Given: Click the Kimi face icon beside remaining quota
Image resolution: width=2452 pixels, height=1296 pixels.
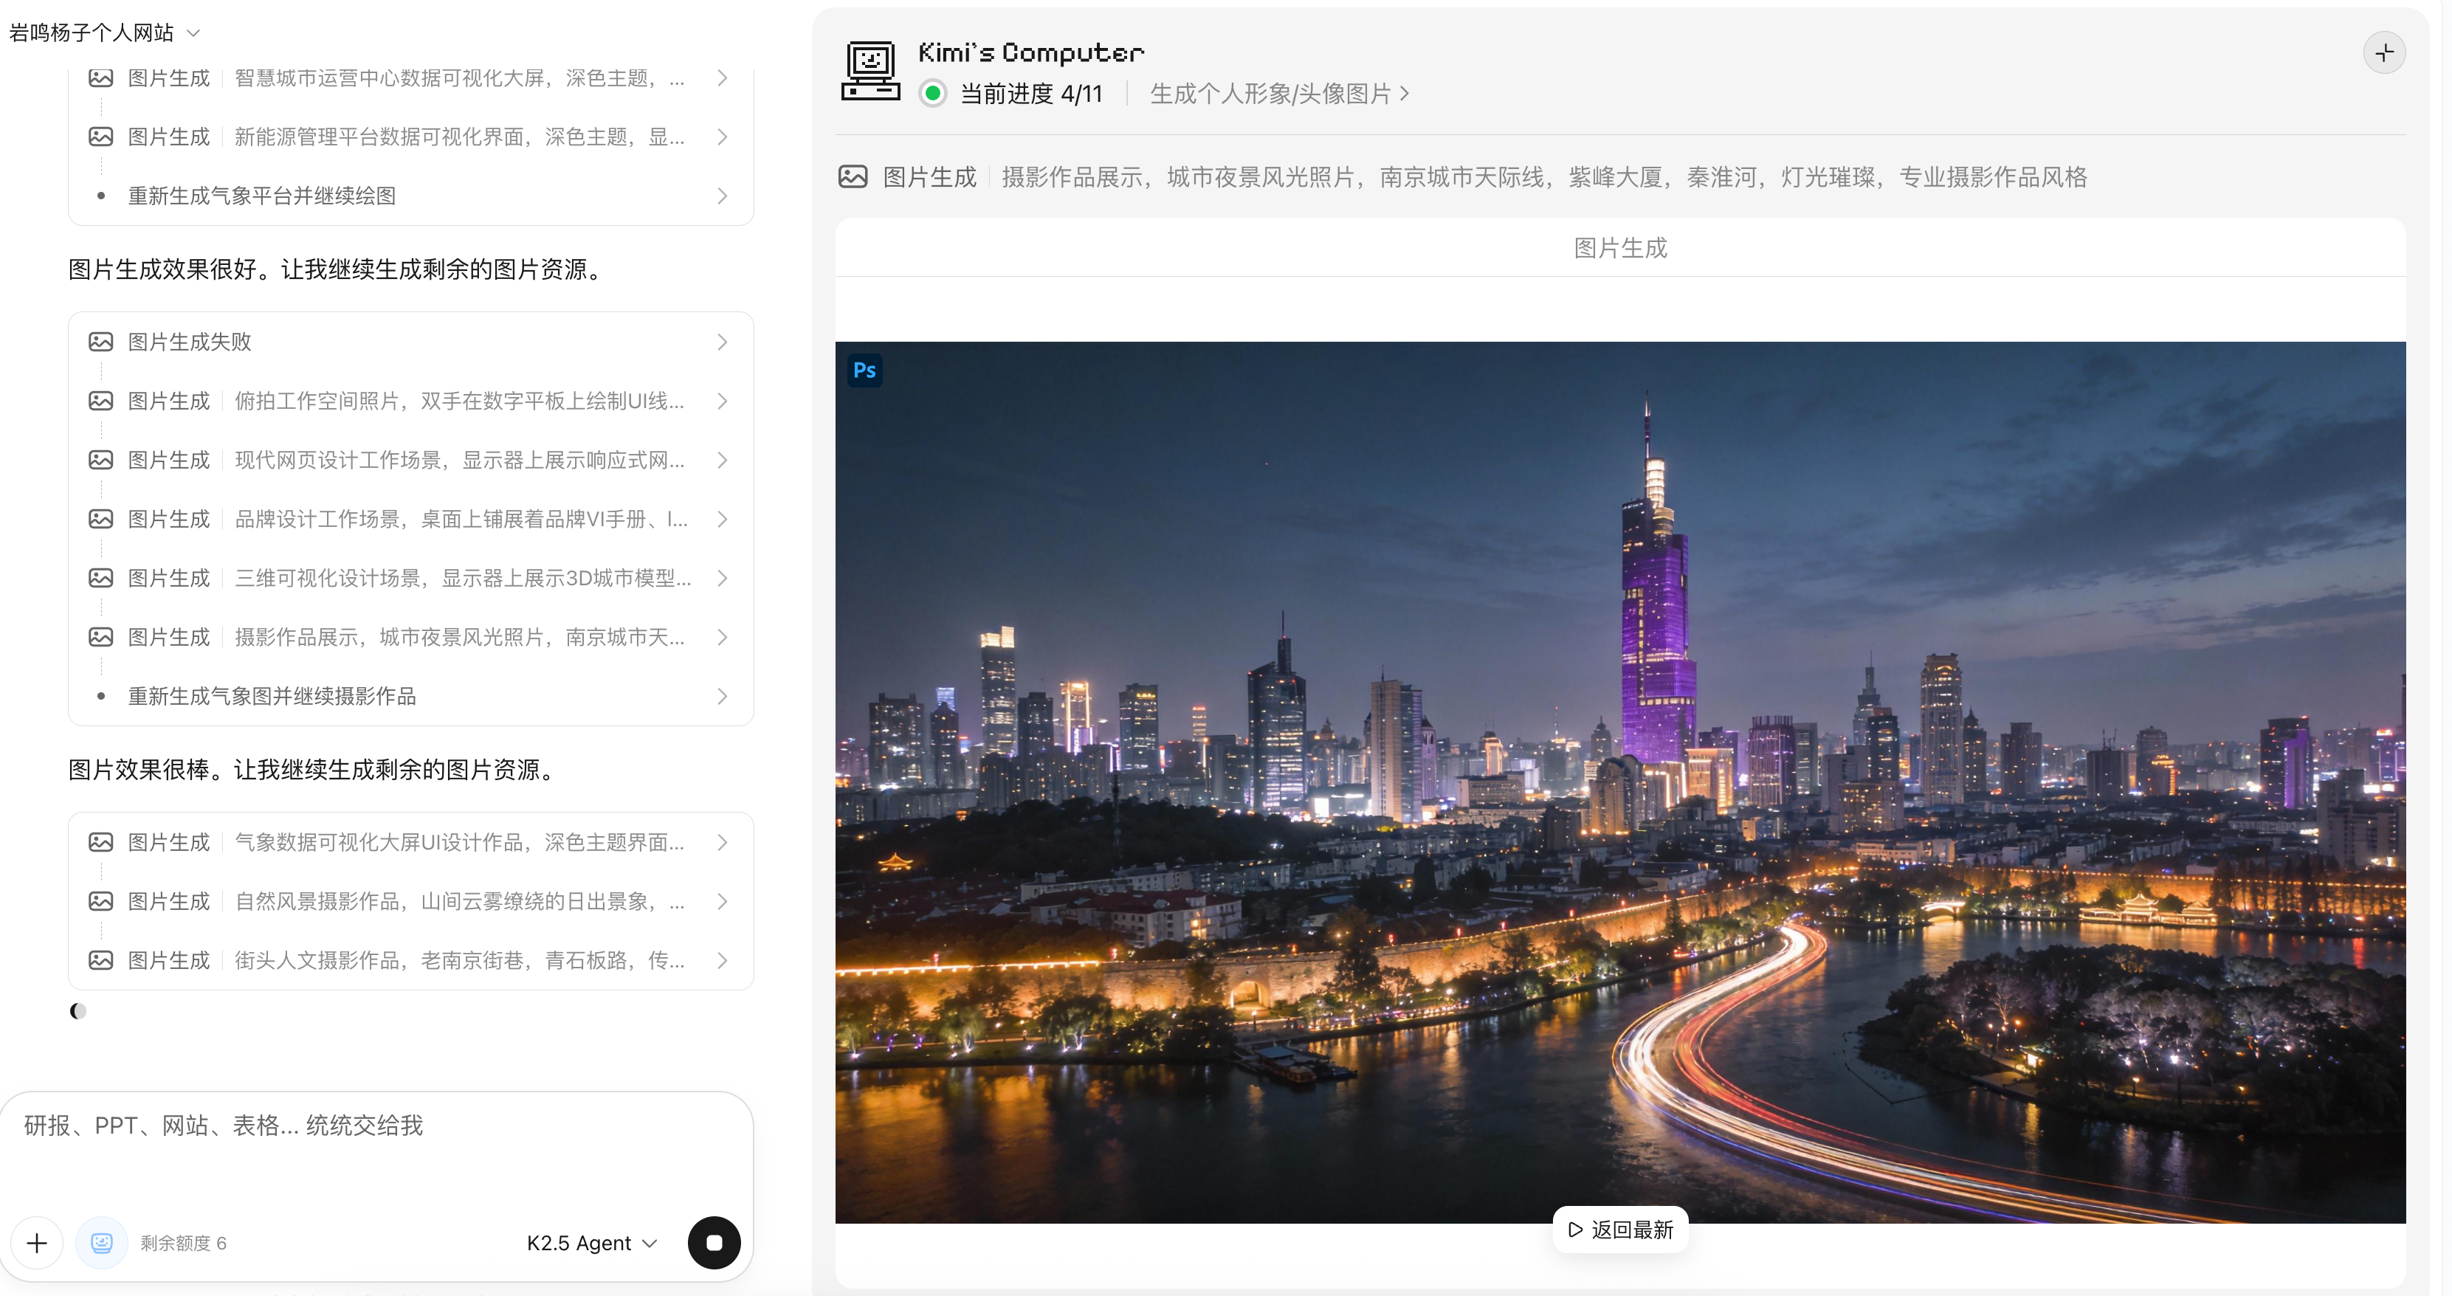Looking at the screenshot, I should (x=102, y=1242).
